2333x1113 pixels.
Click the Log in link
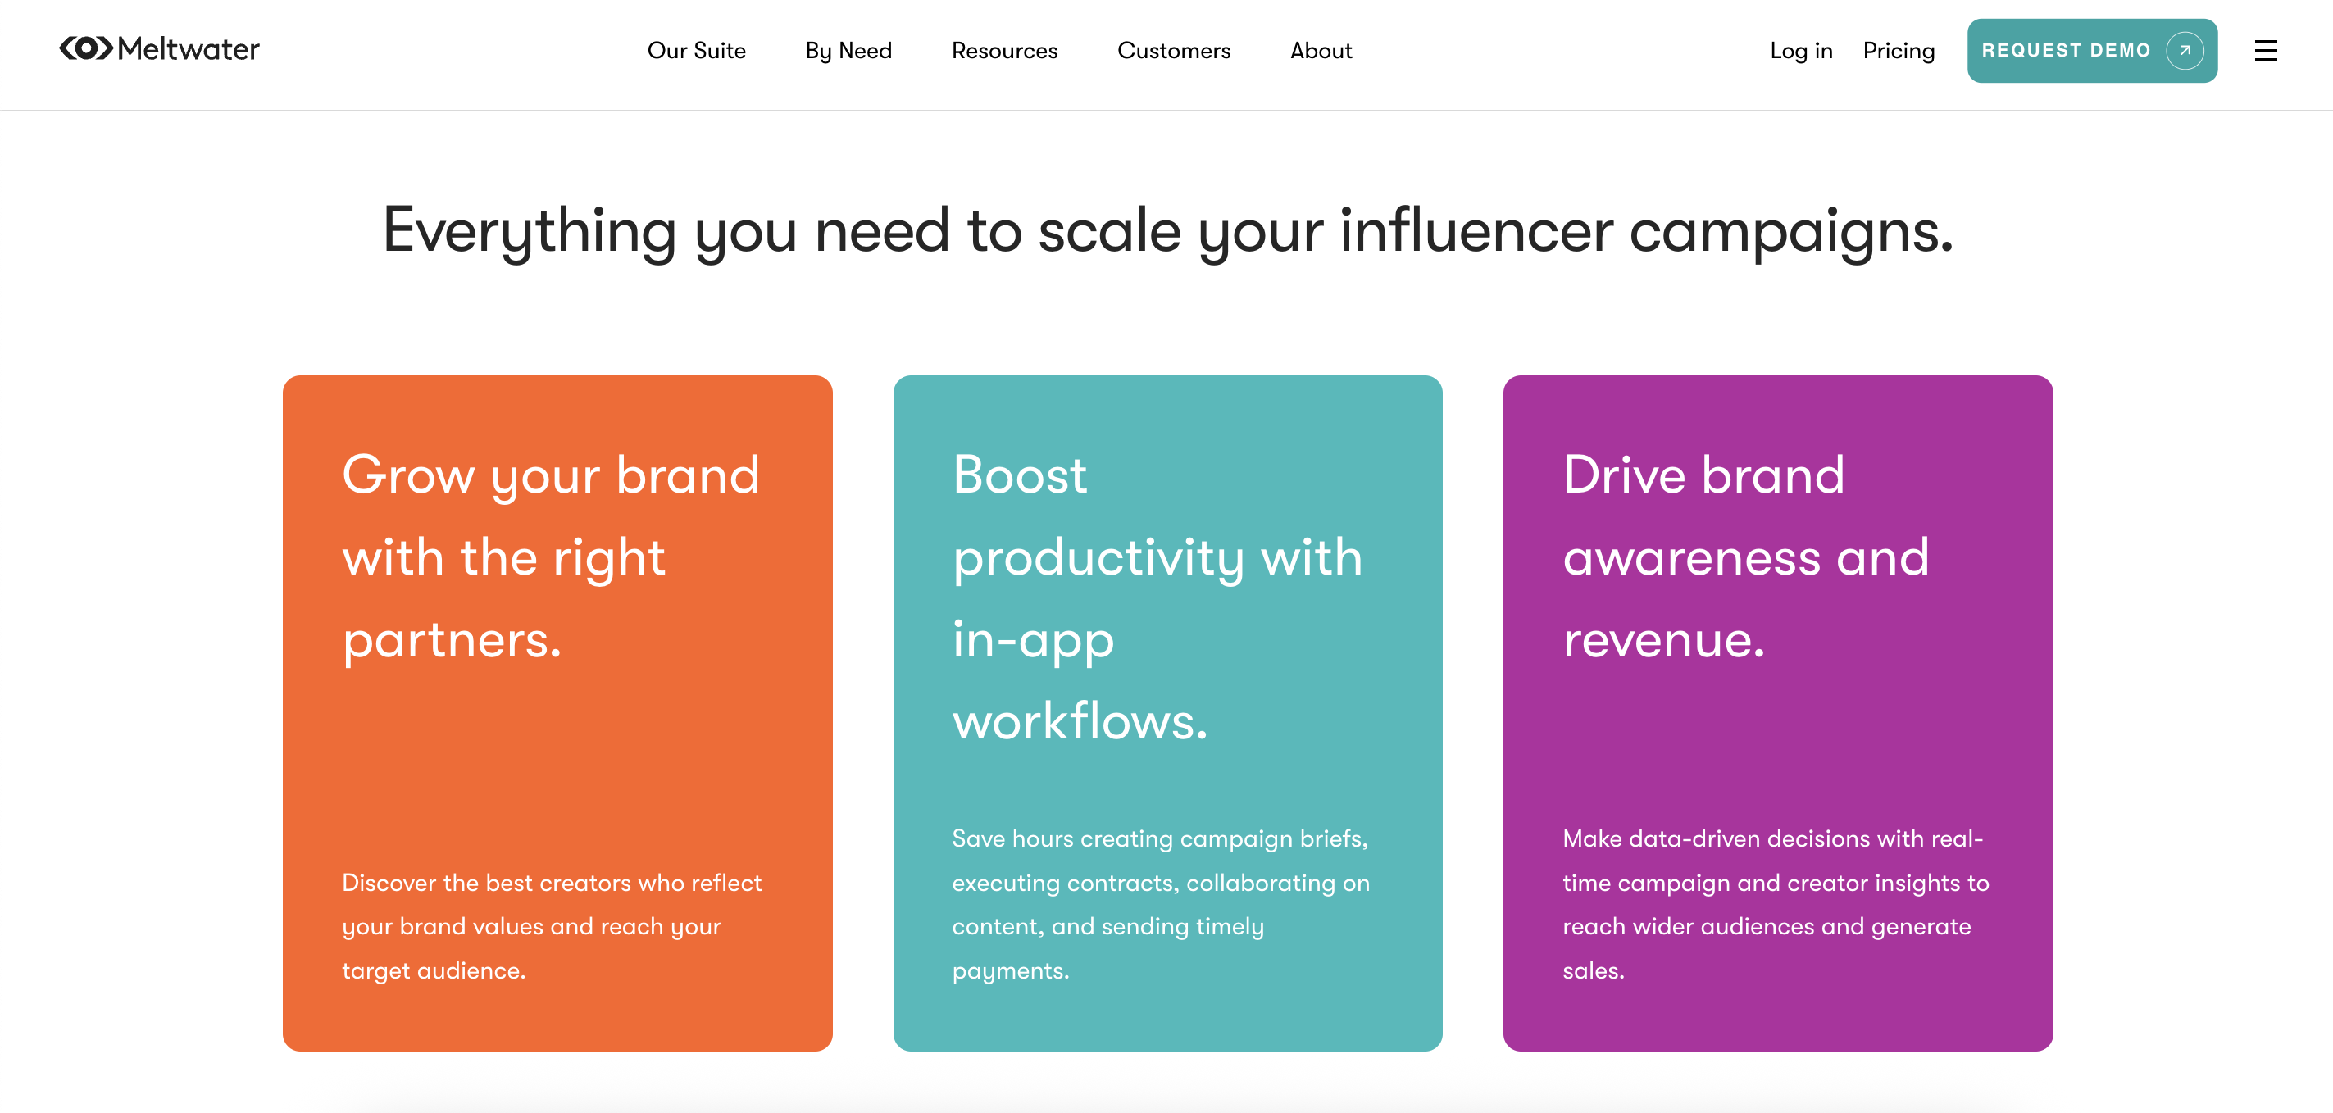click(1800, 51)
